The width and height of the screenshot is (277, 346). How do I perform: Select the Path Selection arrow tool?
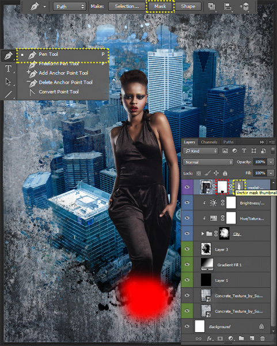[x=8, y=81]
